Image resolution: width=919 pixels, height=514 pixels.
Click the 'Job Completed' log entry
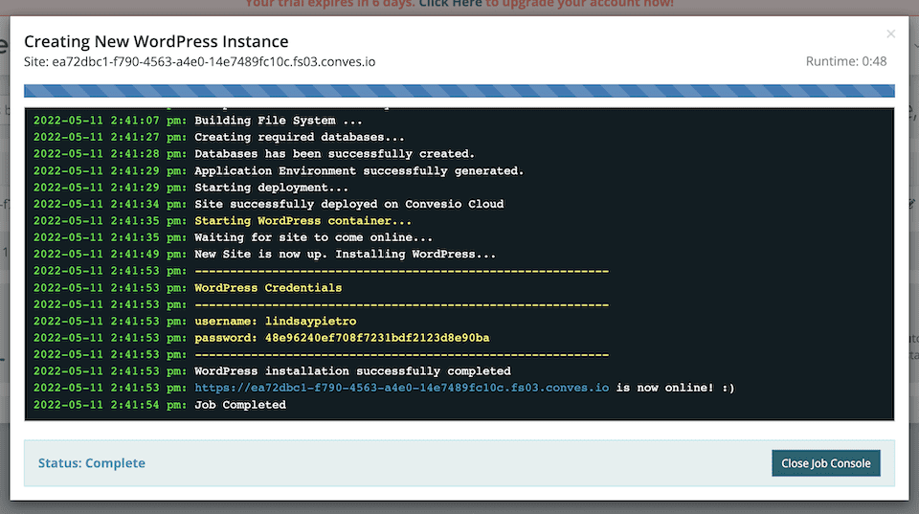(239, 405)
